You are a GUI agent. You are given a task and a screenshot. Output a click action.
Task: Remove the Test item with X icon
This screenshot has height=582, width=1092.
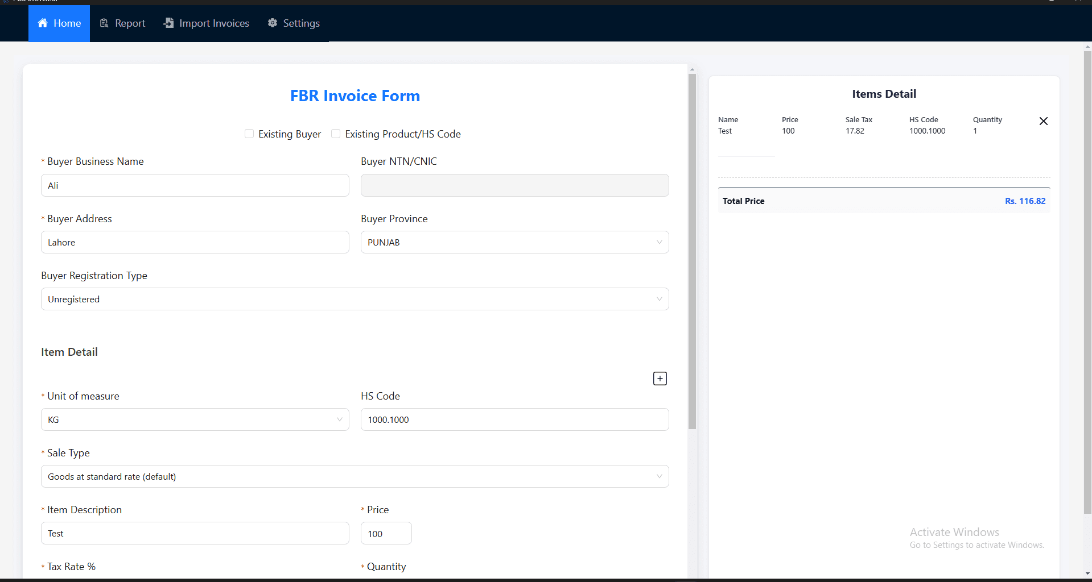tap(1043, 121)
